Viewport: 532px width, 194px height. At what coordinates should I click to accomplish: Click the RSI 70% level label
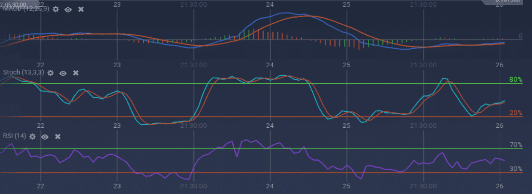(516, 145)
